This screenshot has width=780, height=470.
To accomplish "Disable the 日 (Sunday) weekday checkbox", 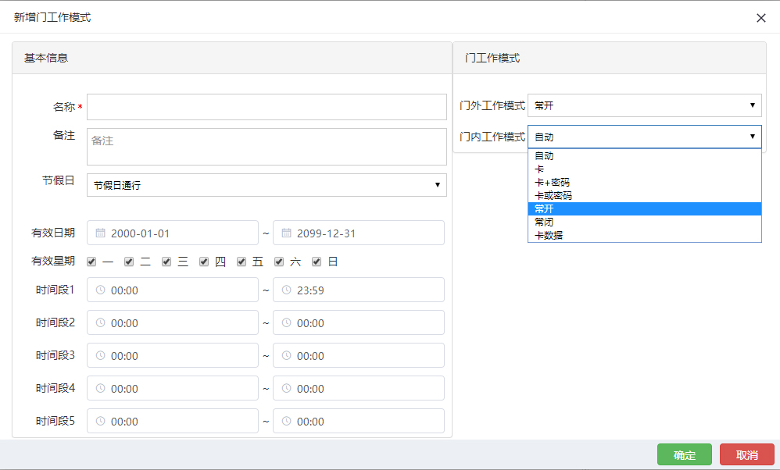I will pos(317,262).
